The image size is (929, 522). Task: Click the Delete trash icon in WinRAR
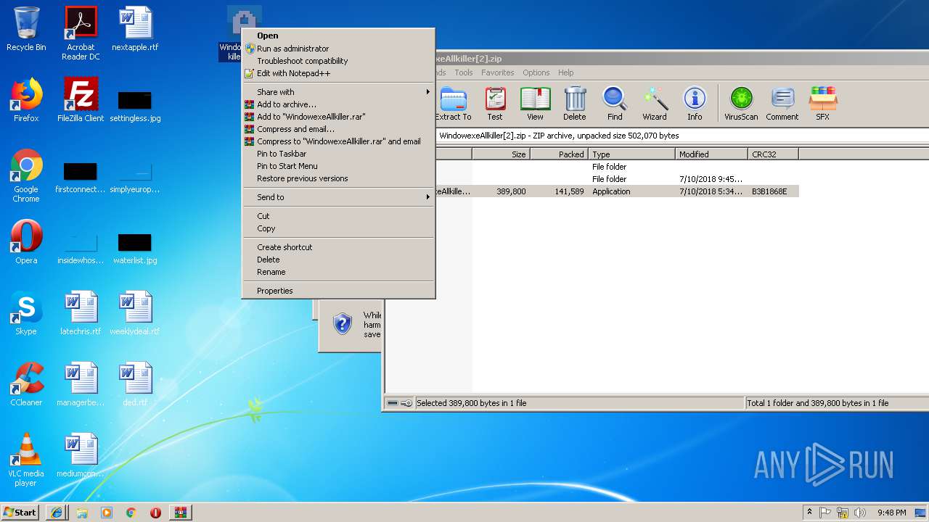click(x=575, y=104)
